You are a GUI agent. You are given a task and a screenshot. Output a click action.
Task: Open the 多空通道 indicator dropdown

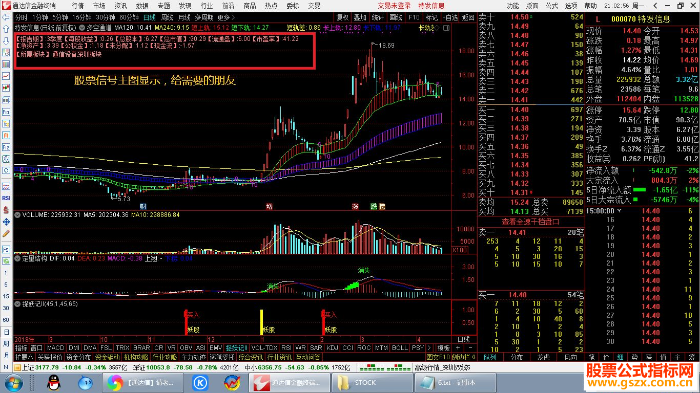(x=83, y=28)
